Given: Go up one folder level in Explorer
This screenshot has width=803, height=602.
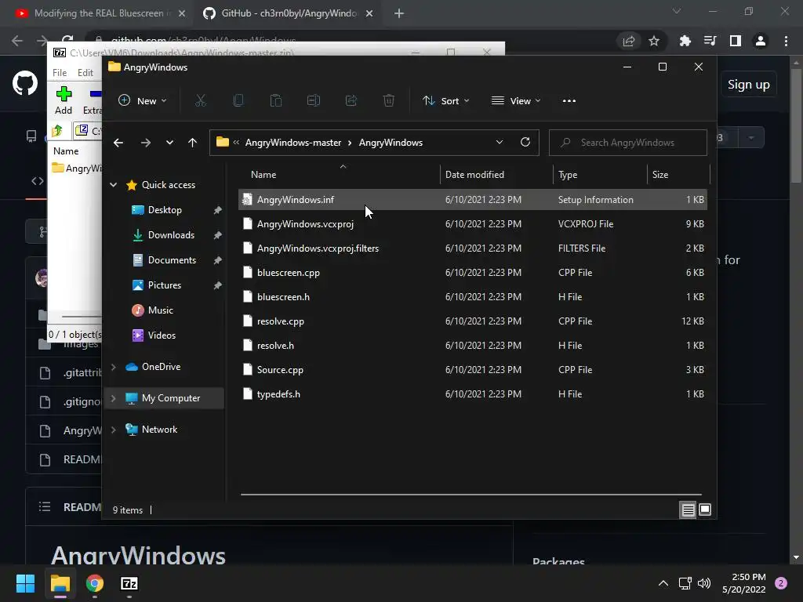Looking at the screenshot, I should pyautogui.click(x=192, y=143).
